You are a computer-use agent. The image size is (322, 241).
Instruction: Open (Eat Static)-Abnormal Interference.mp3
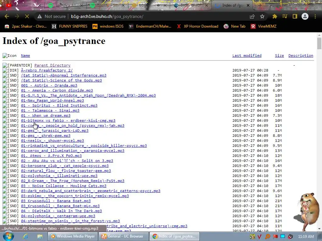[64, 75]
